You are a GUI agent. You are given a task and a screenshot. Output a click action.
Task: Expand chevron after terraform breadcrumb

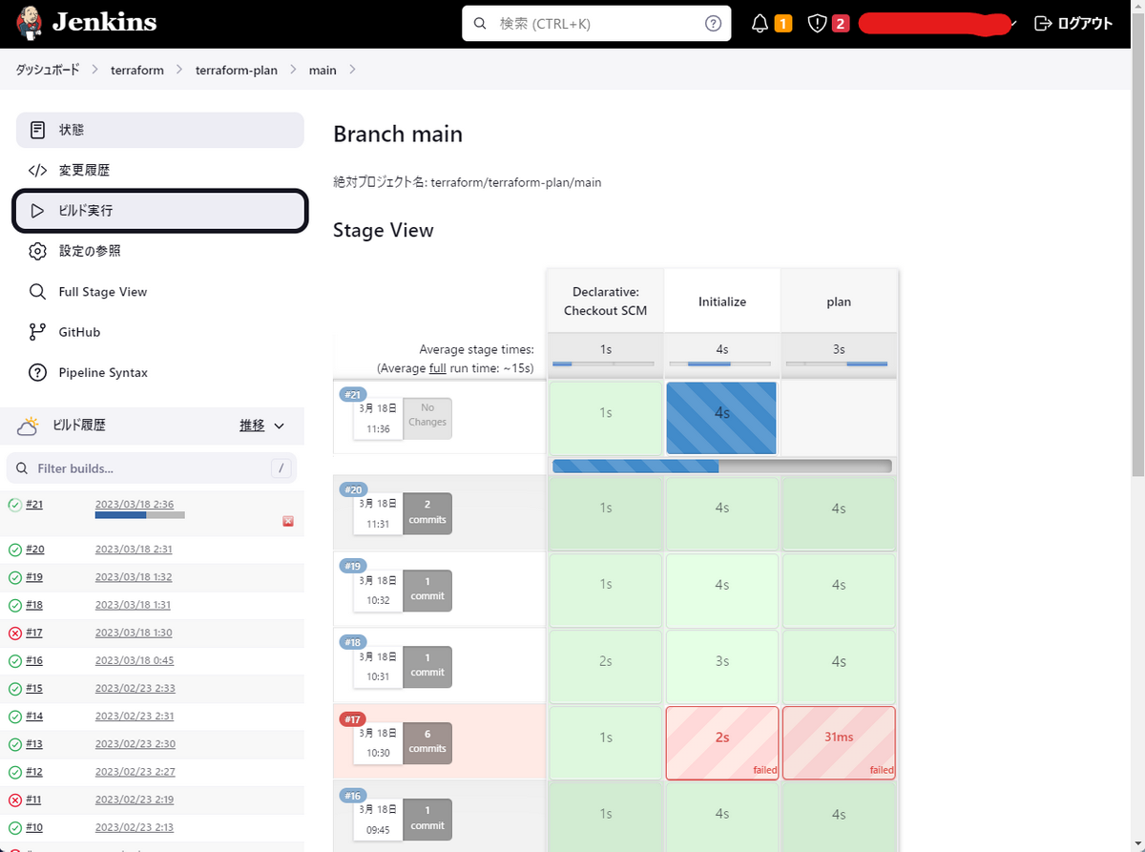[179, 70]
